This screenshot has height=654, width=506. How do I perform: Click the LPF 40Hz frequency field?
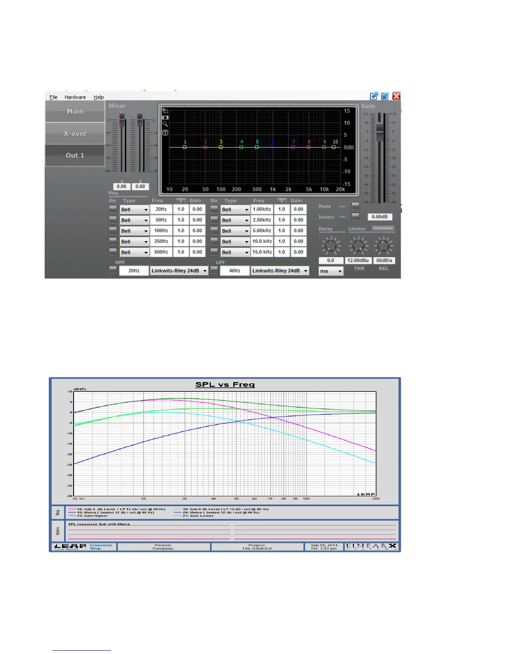[235, 271]
